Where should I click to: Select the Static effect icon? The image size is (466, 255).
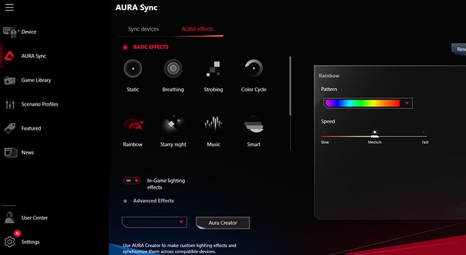133,69
